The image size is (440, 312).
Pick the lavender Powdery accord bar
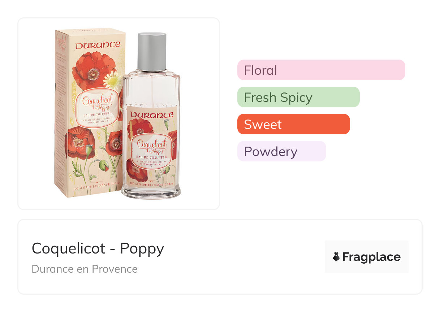tap(281, 151)
